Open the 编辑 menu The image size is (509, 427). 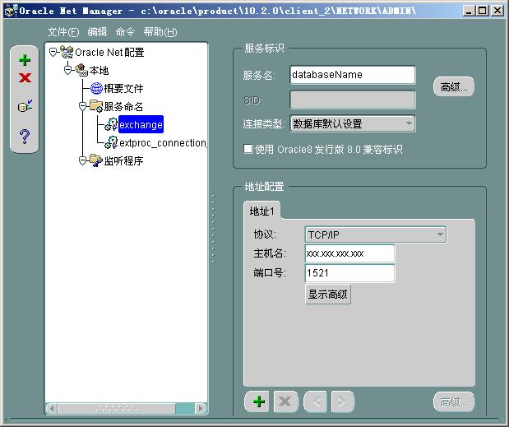coord(97,32)
